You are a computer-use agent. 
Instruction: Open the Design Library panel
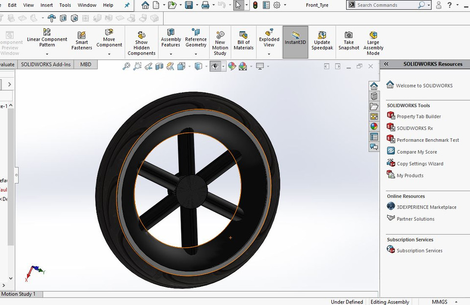(374, 96)
